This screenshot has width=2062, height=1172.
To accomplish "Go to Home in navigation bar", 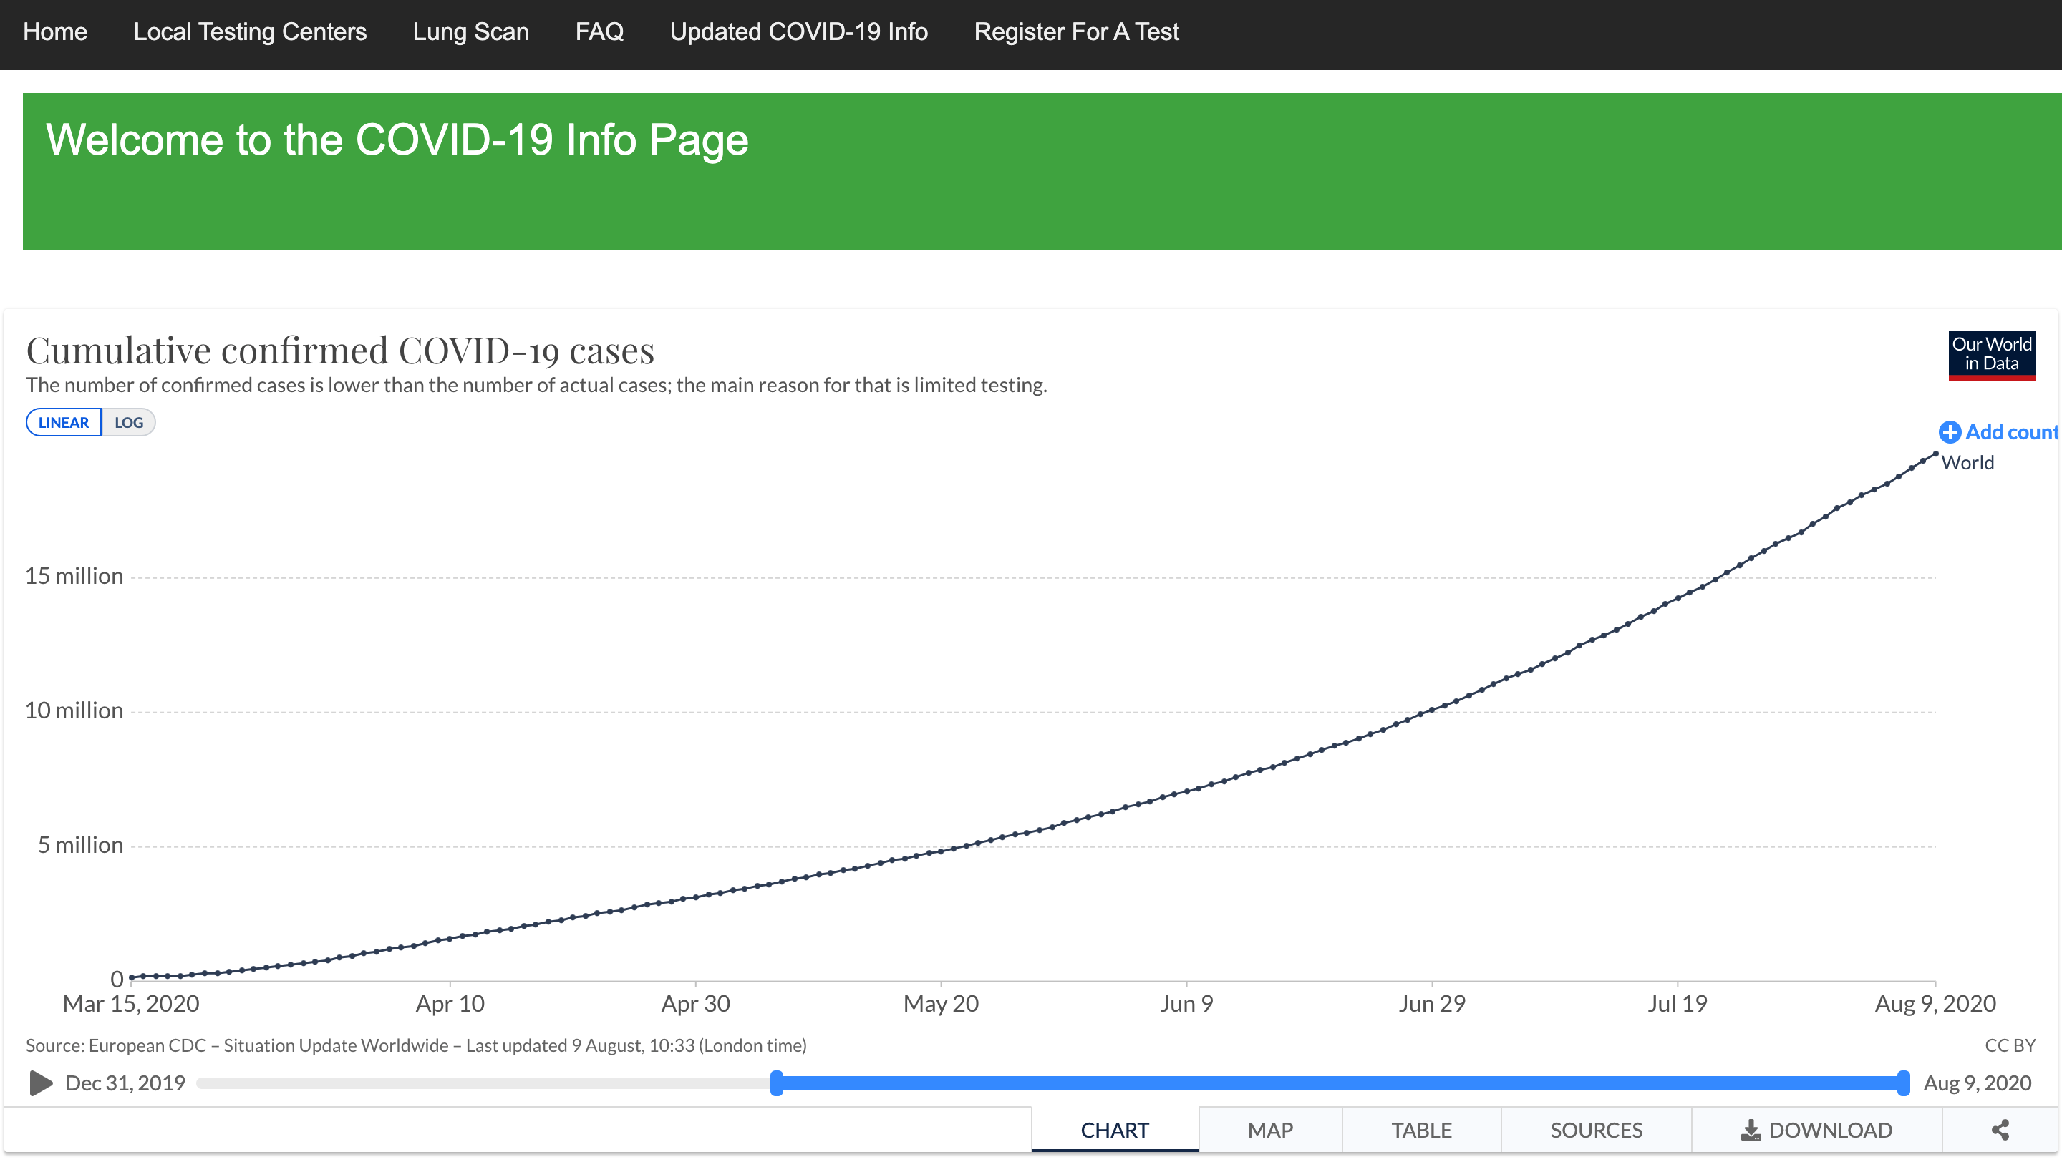I will point(54,32).
